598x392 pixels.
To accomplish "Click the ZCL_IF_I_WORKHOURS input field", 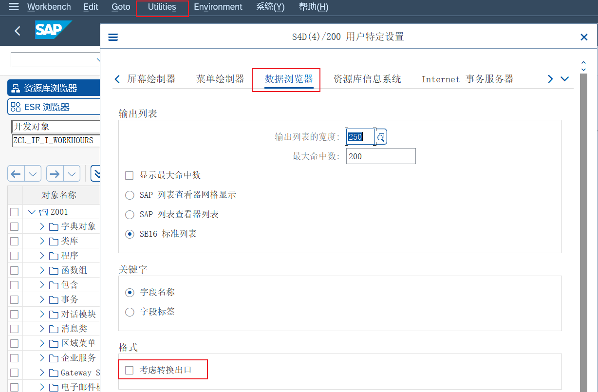I will click(55, 141).
